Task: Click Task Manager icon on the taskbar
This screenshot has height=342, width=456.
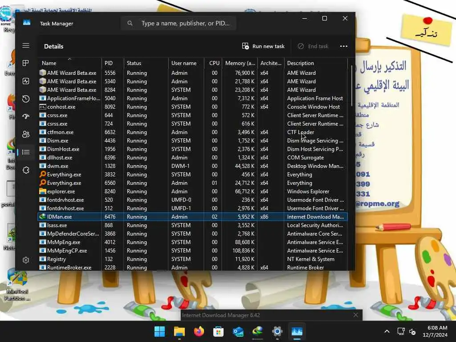Action: pos(297,331)
